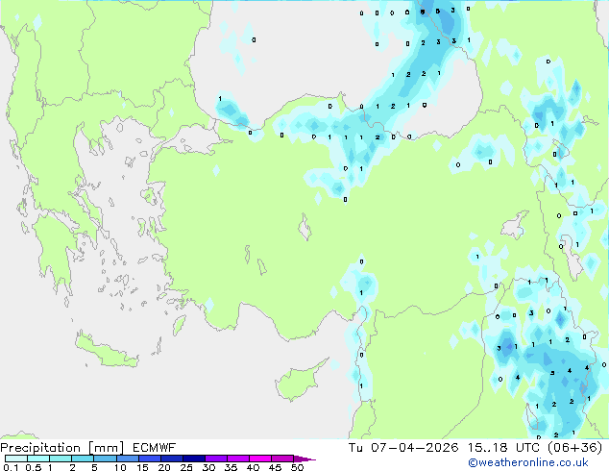Open the weatheronline.co.uk copyright link
Viewport: 609px width, 471px height.
[528, 462]
